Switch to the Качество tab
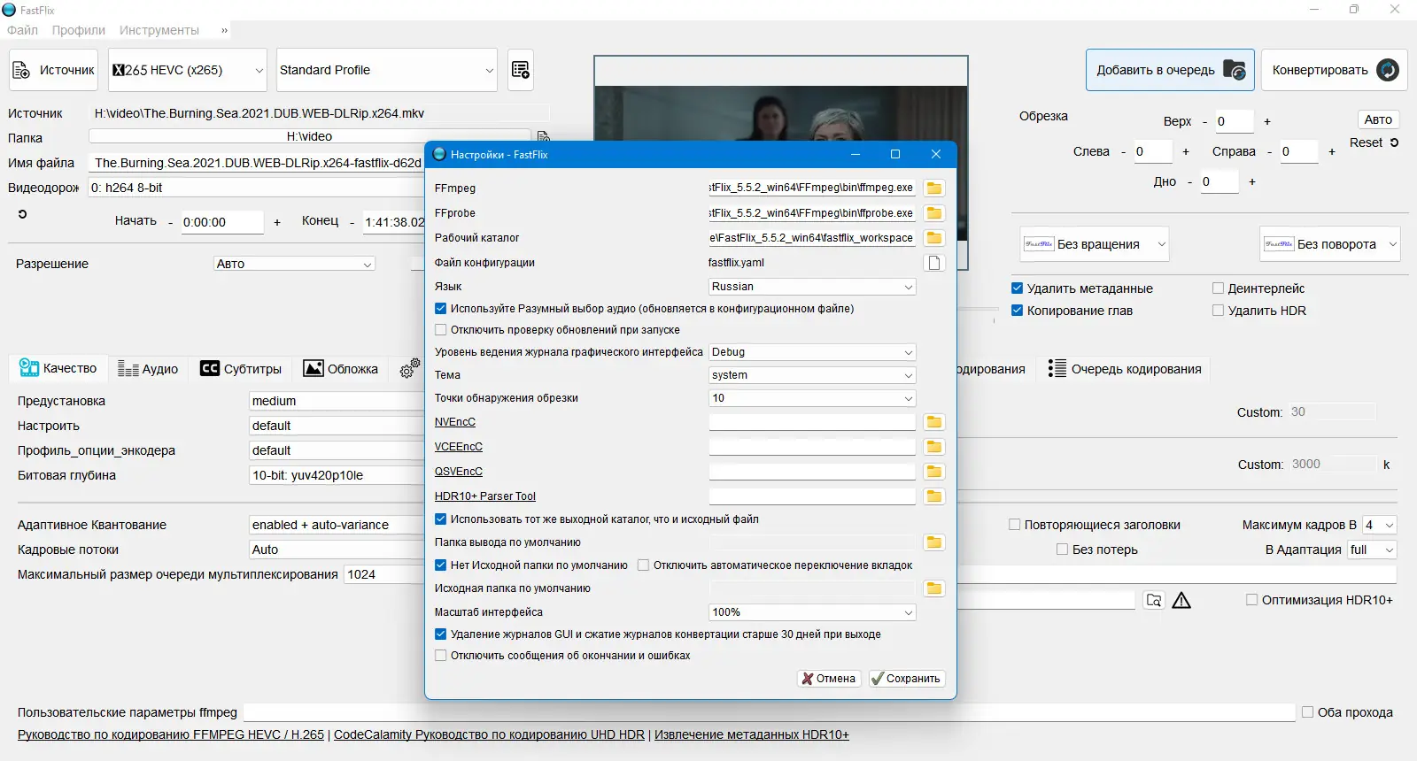 (x=58, y=368)
